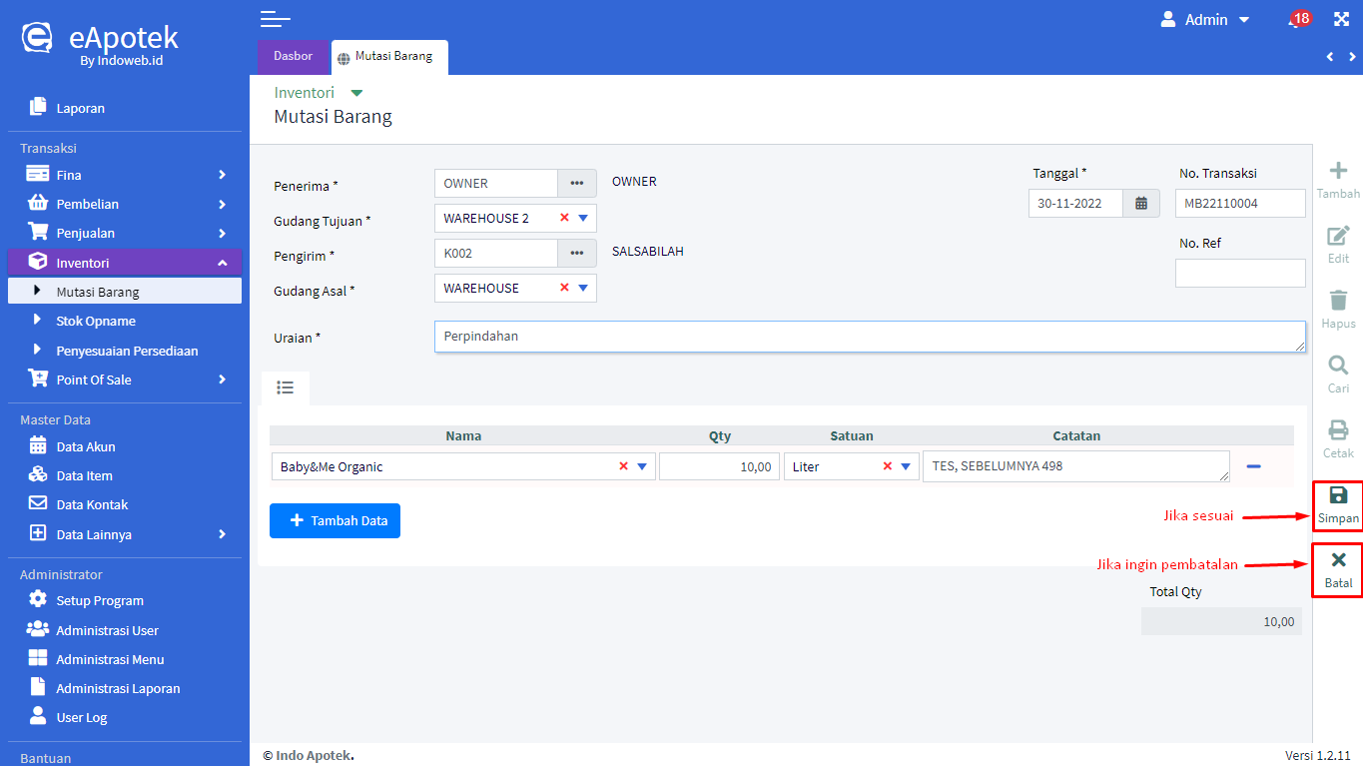Clear Gudang Tujuan selection with red X
Image resolution: width=1363 pixels, height=766 pixels.
coord(564,219)
